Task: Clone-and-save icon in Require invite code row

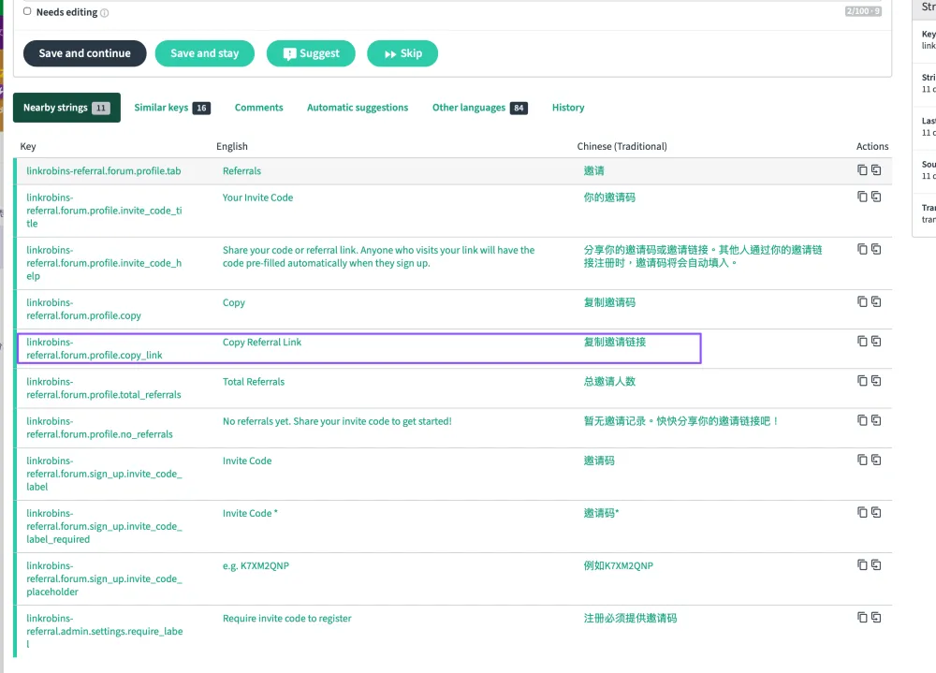Action: [x=876, y=618]
